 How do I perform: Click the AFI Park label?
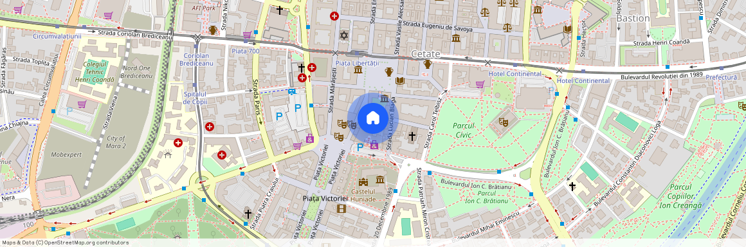click(x=204, y=8)
